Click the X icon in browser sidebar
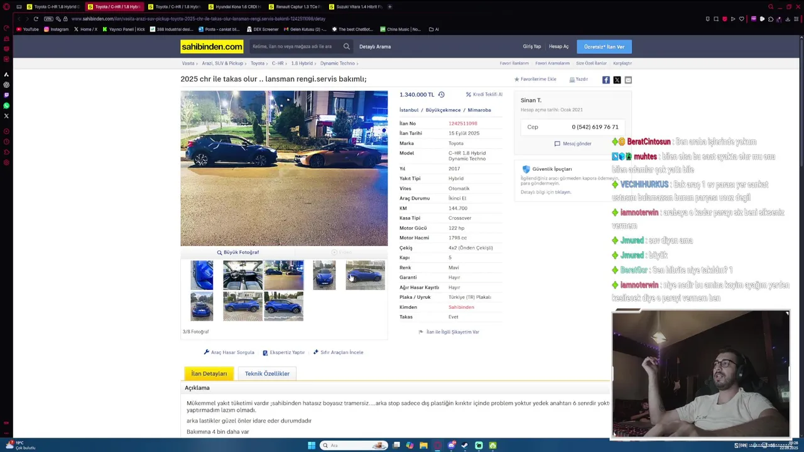The image size is (804, 452). click(6, 116)
